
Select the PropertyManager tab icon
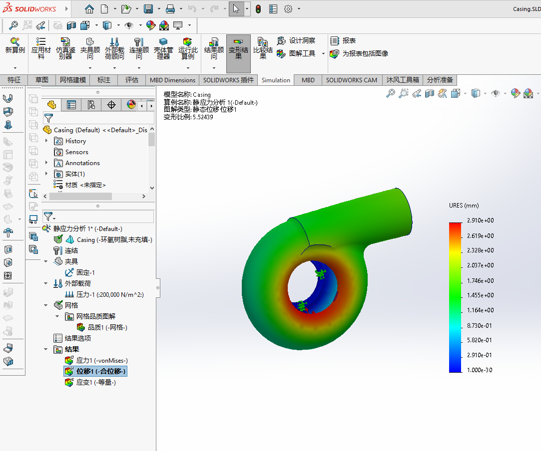71,105
